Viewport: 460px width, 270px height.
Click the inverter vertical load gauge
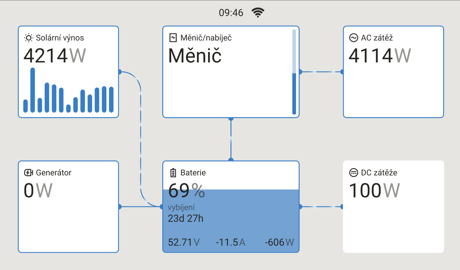coord(294,72)
